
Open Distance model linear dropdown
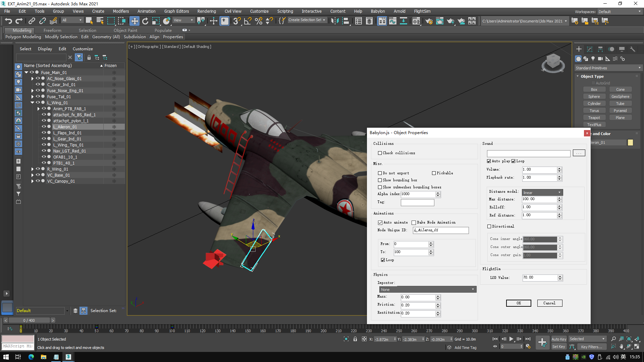(542, 192)
